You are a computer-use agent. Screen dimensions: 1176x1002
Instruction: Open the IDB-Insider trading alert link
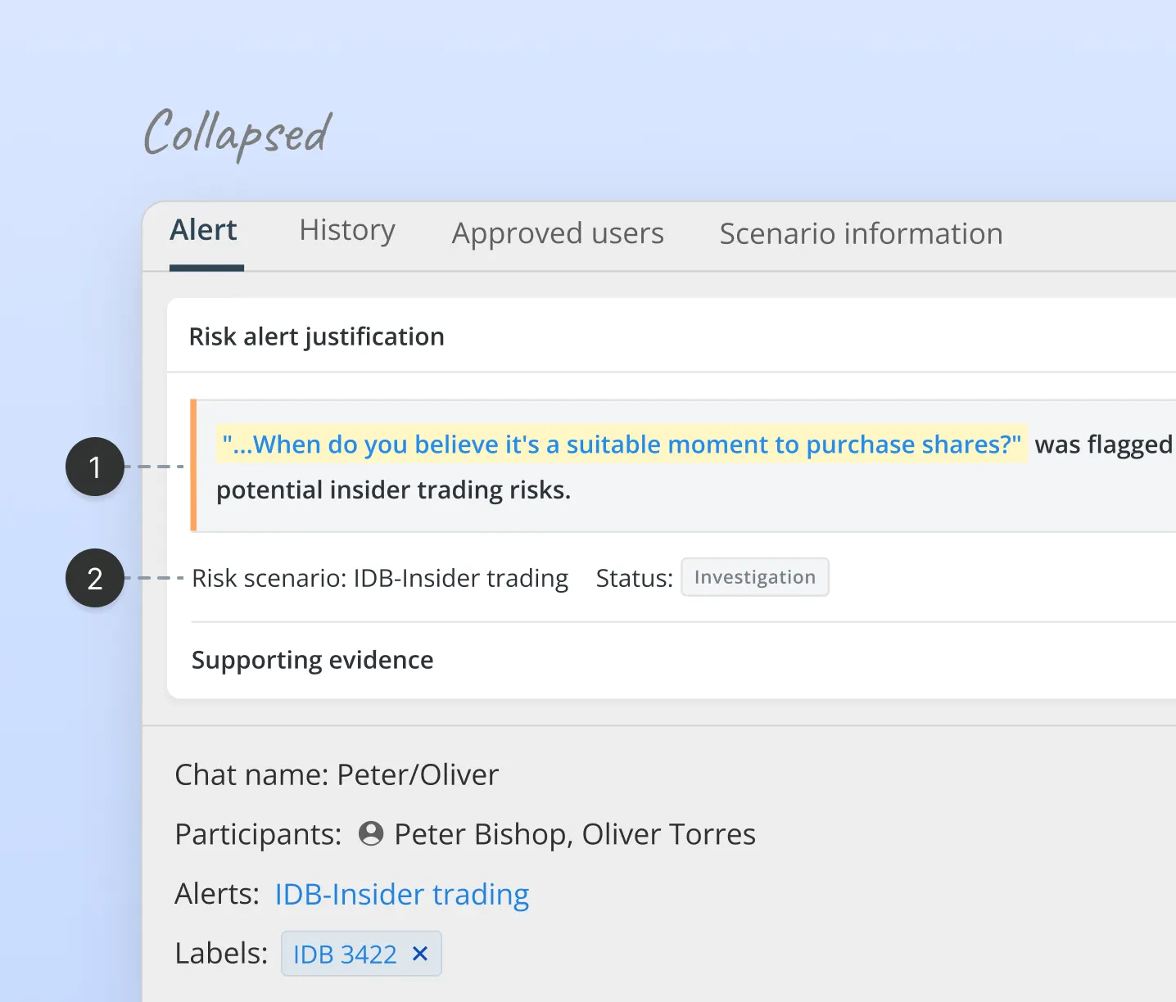(402, 894)
